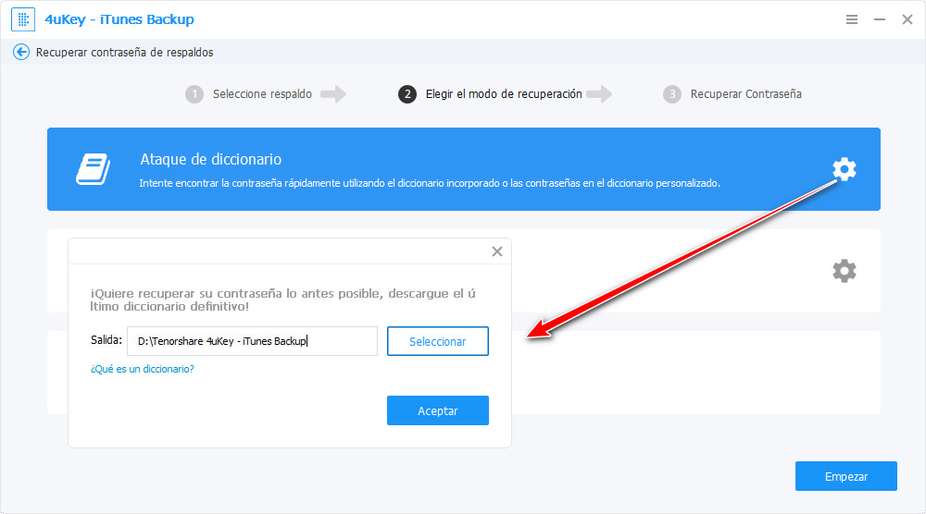Click the 4uKey - iTunes Backup title
The height and width of the screenshot is (514, 926).
119,19
